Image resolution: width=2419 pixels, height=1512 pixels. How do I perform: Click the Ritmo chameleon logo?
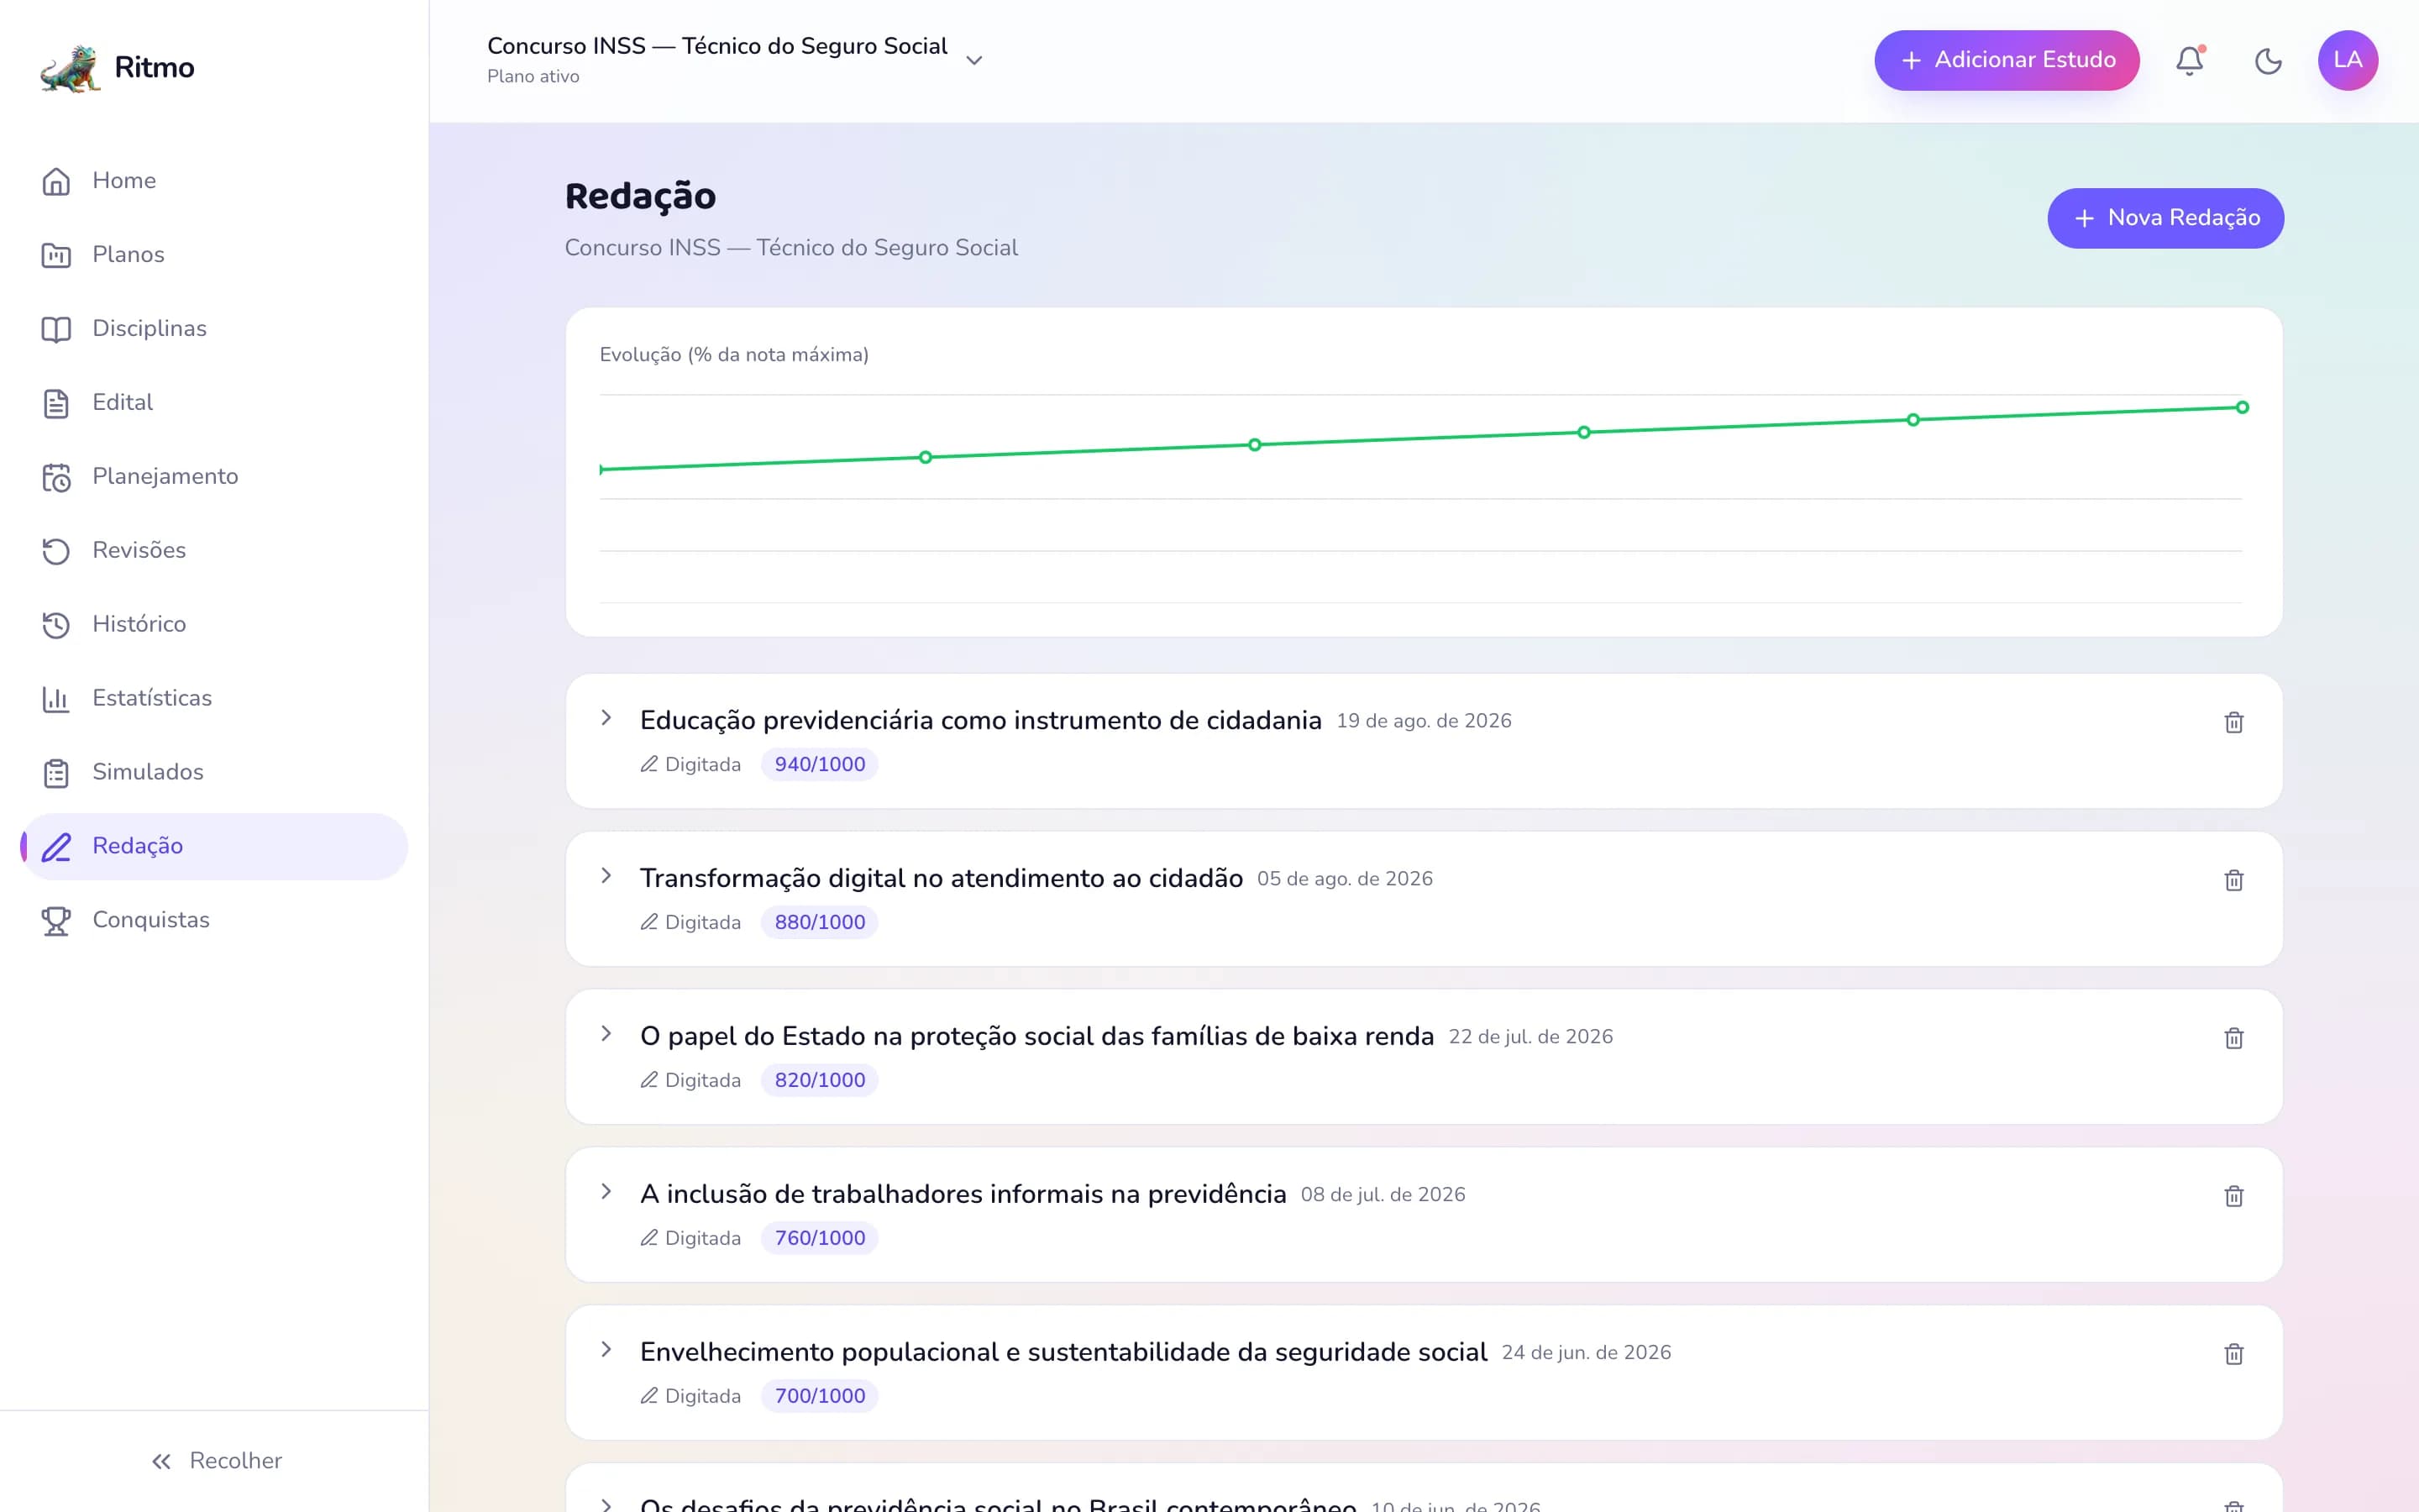click(71, 67)
